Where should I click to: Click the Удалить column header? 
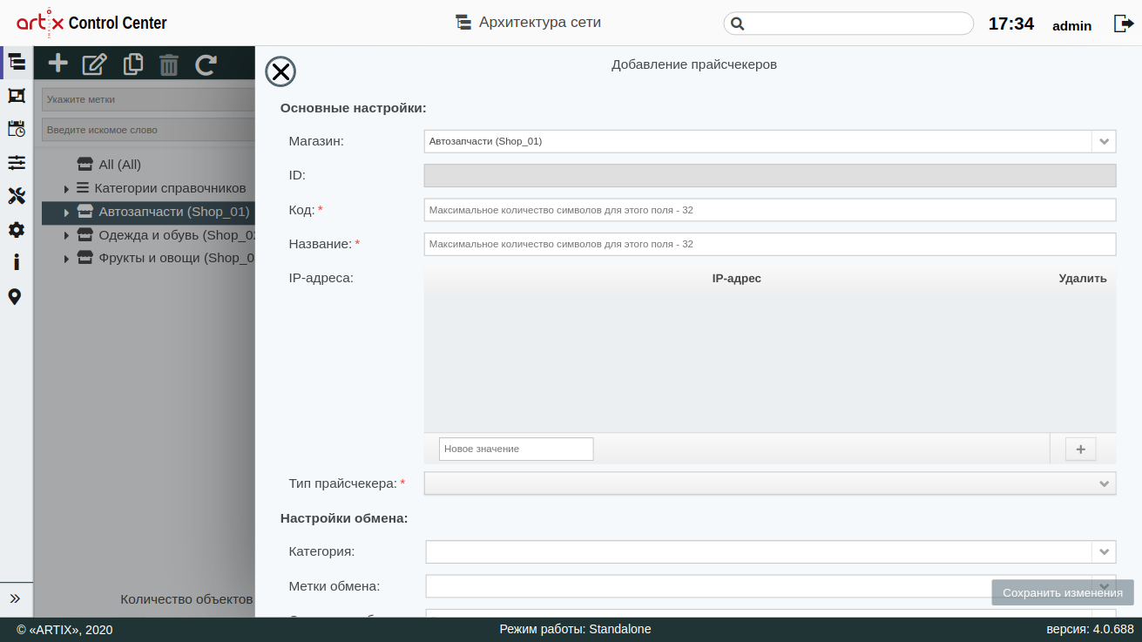(x=1083, y=279)
